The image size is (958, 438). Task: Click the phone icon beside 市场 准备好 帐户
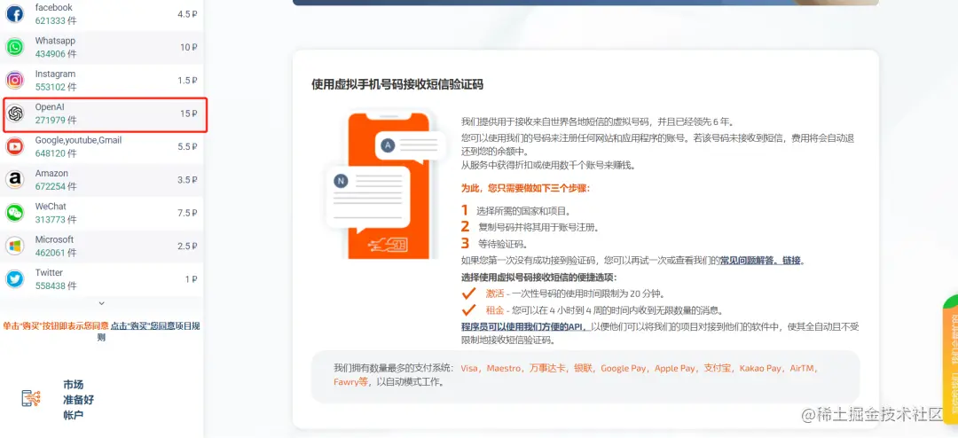pos(31,399)
